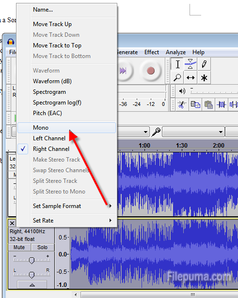Expand the Set Rate submenu
The height and width of the screenshot is (298, 238).
tap(66, 221)
